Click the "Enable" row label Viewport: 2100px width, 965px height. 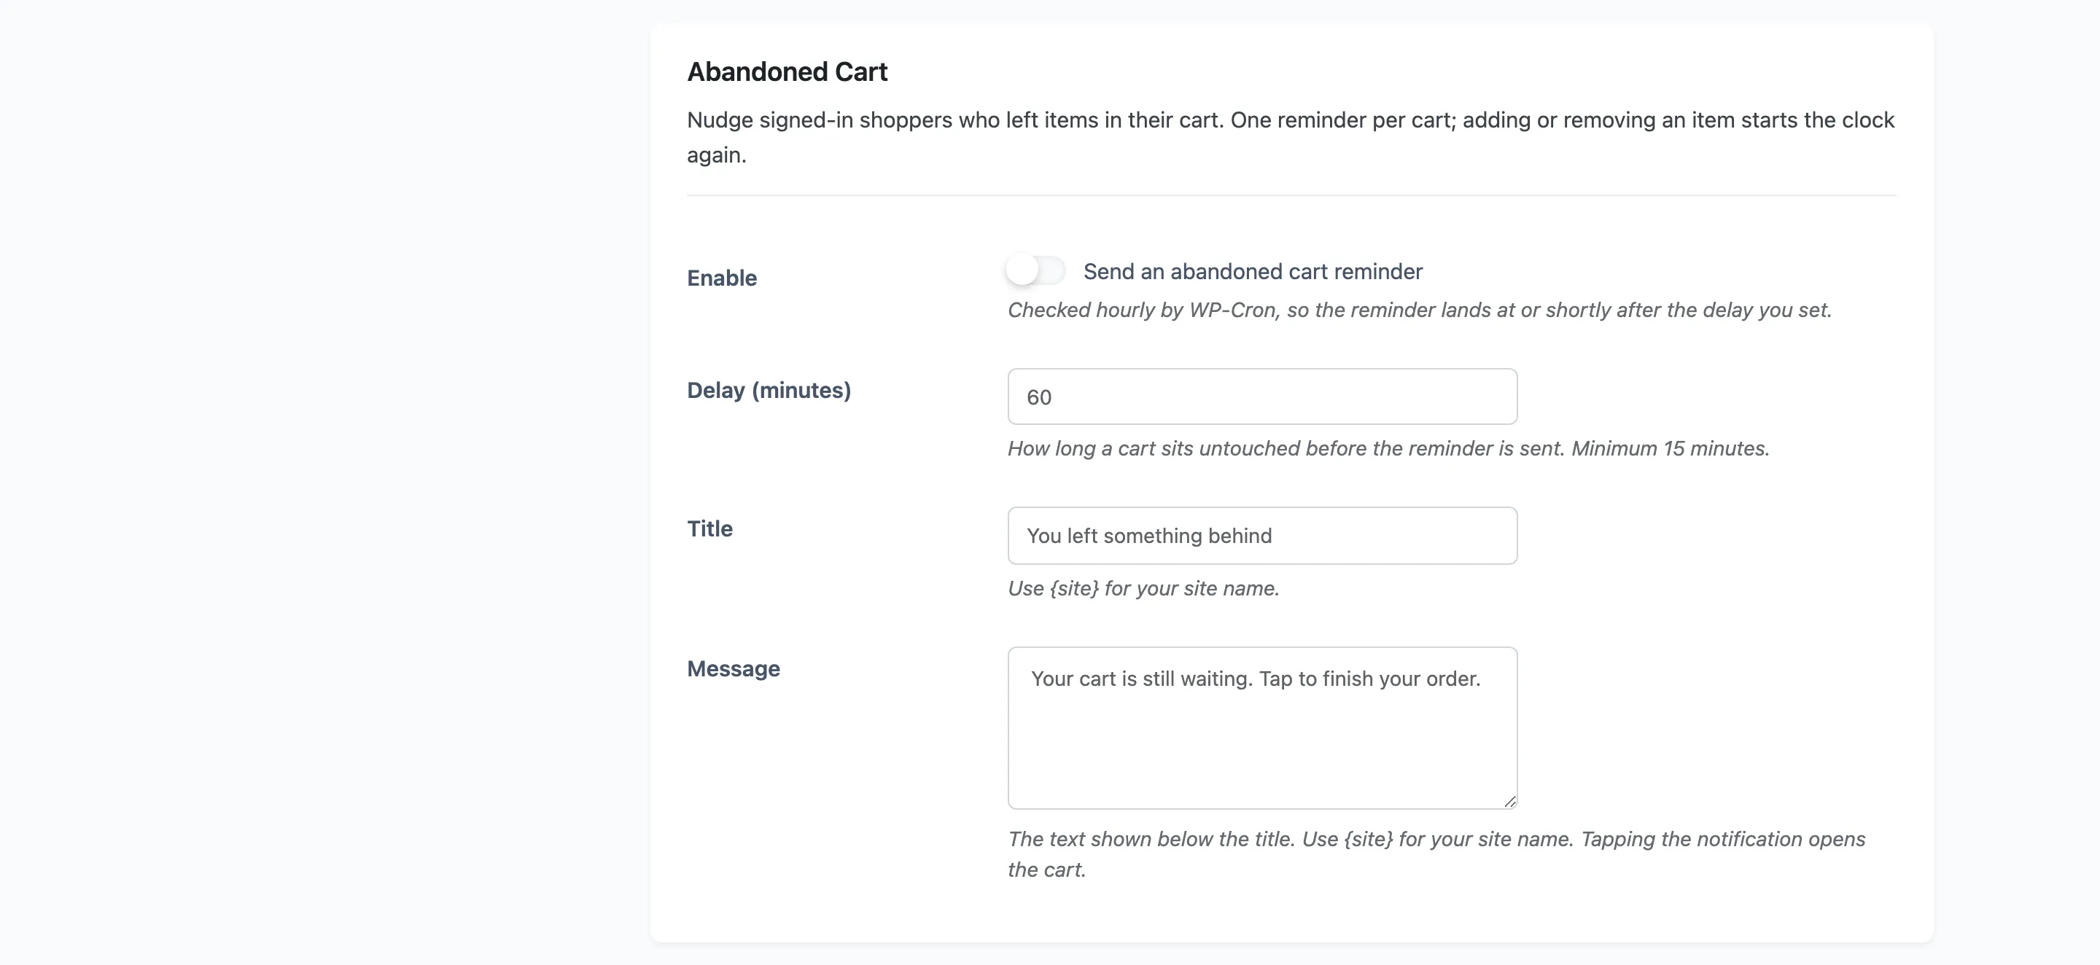(721, 278)
